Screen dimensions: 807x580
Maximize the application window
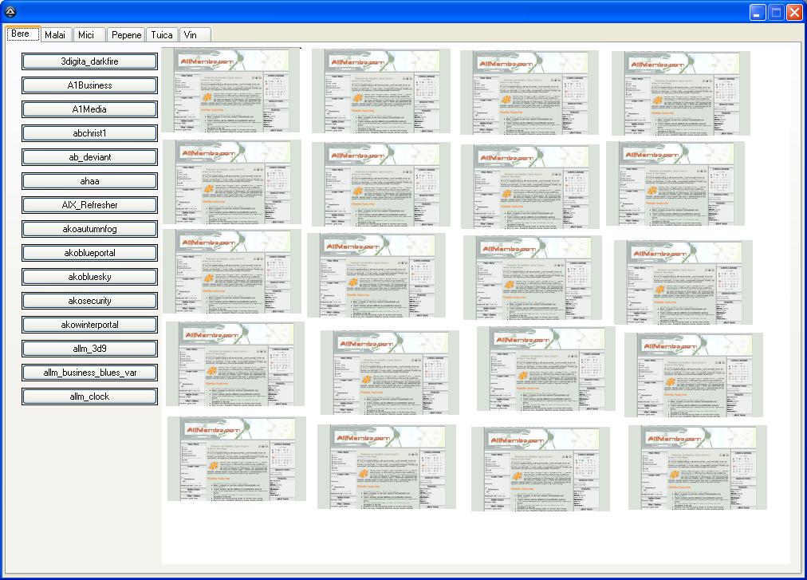(776, 12)
